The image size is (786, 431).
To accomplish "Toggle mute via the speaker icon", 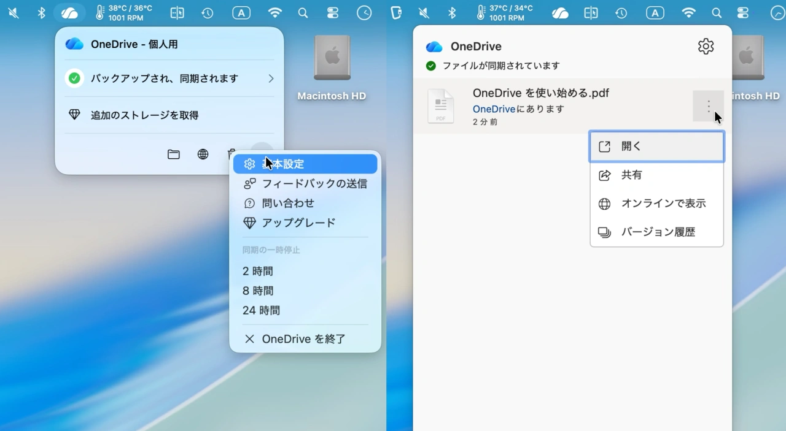I will click(12, 12).
